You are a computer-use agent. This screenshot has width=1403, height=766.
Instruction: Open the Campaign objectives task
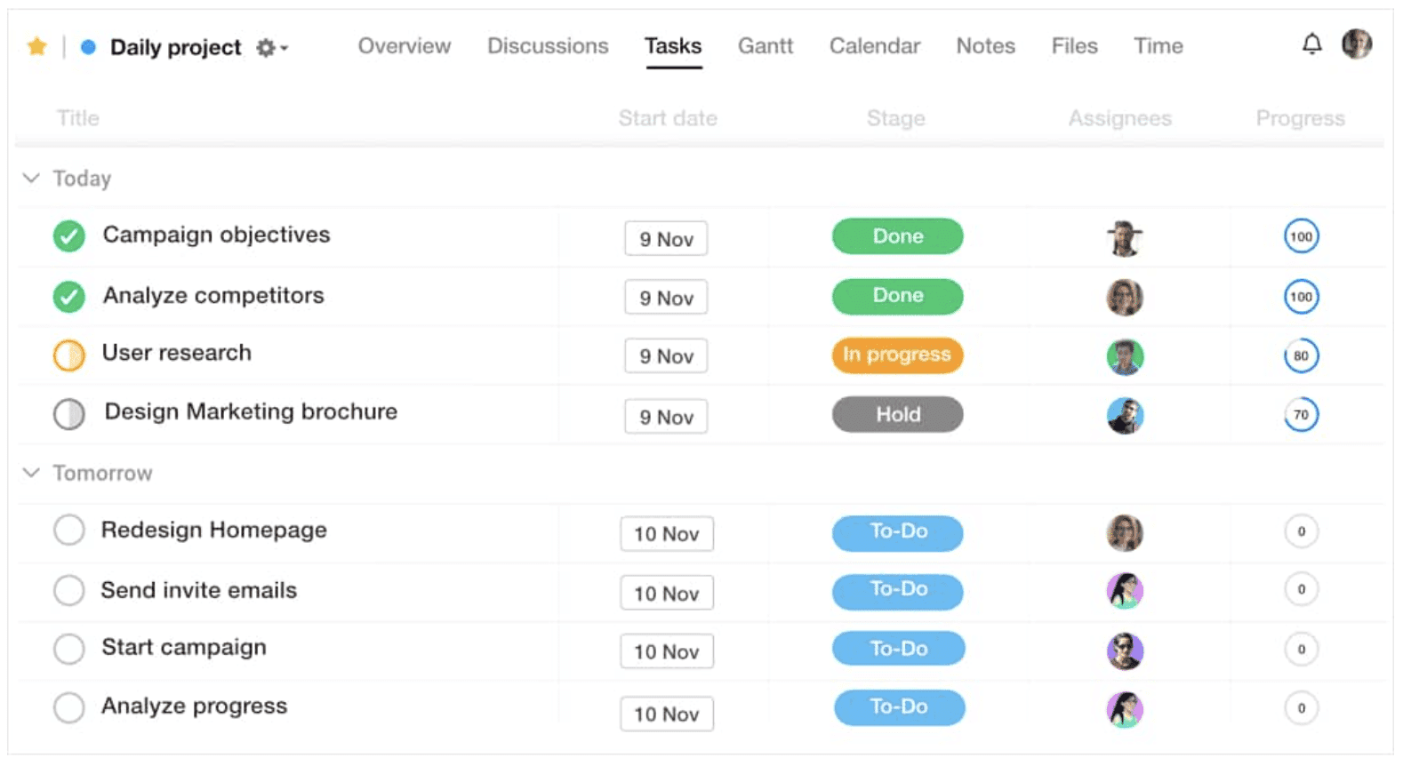click(x=216, y=235)
